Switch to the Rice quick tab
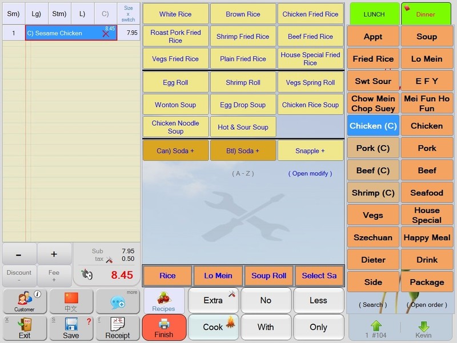Viewport: 457px width, 343px height. tap(167, 276)
